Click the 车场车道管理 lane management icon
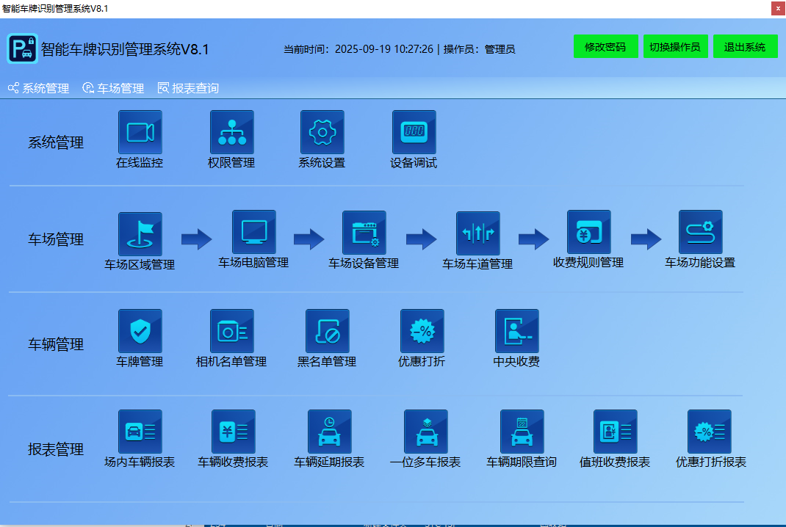 pos(477,230)
